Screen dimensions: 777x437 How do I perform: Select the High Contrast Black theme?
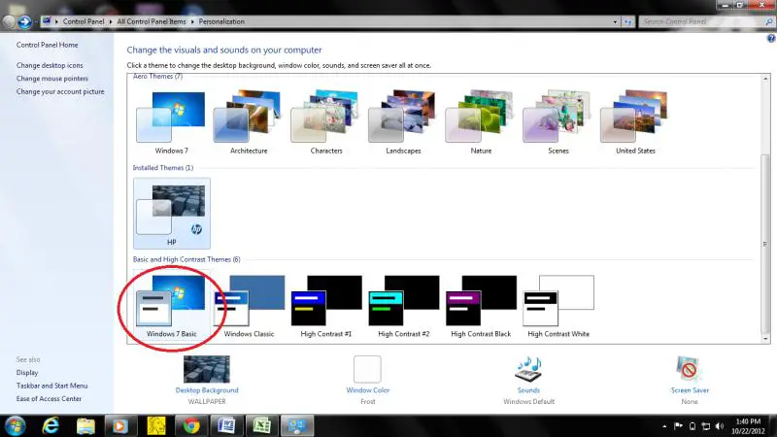pos(481,306)
